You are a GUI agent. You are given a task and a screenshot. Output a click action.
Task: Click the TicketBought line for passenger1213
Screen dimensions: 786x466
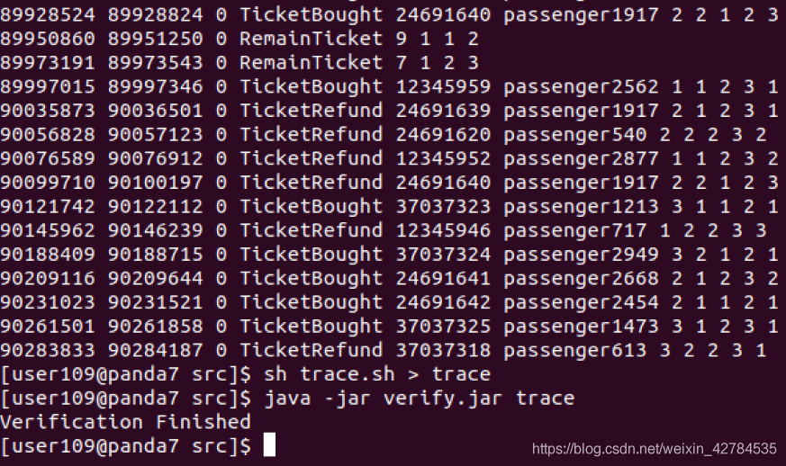pos(390,206)
